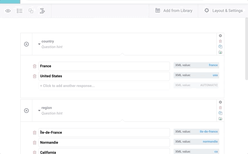Click the region select-one type icon
Image resolution: width=248 pixels, height=154 pixels.
click(x=26, y=110)
